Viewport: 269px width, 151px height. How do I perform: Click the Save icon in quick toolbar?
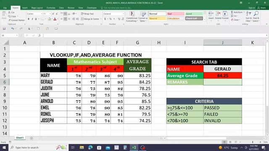point(4,29)
